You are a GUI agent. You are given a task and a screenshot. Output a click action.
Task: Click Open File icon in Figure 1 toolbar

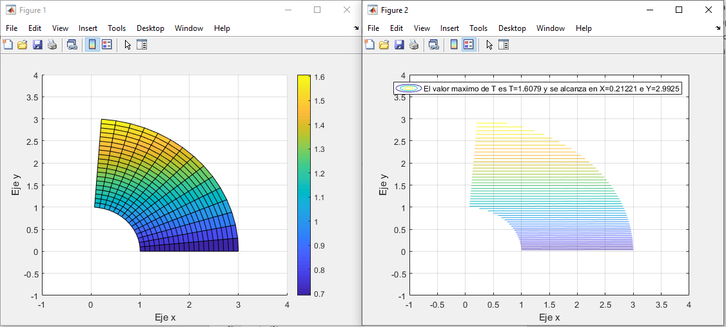(22, 44)
